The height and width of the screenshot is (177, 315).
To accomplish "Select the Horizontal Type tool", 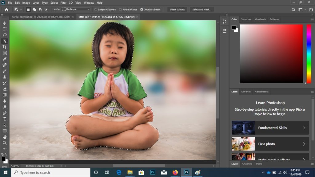I will coord(5,119).
